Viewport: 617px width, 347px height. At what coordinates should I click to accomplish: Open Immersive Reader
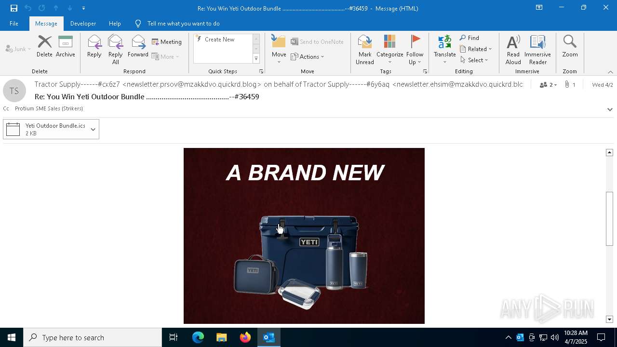[x=537, y=50]
